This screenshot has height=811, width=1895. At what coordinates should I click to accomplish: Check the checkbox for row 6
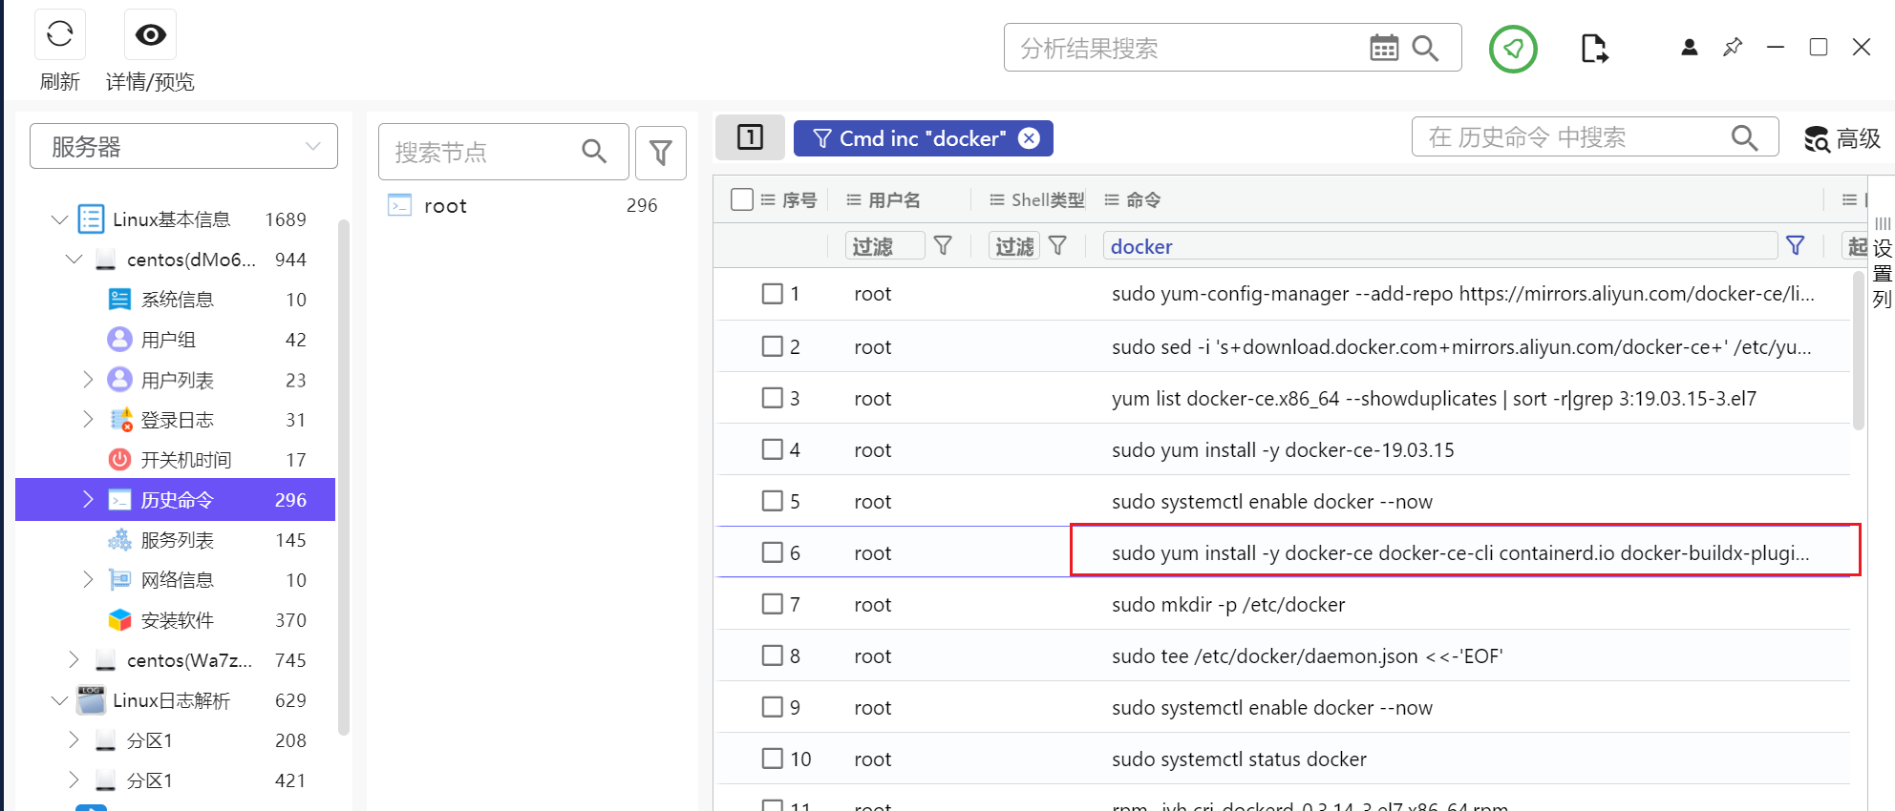[772, 552]
